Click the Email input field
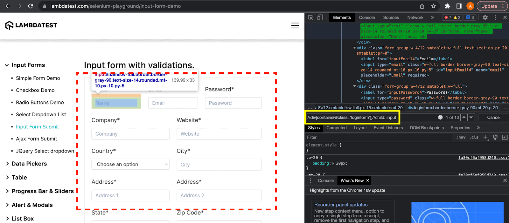Screen dimensions: 509x223 tap(173, 103)
